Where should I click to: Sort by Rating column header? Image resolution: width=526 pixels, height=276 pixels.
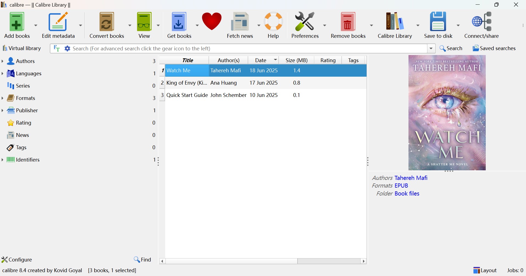[x=328, y=60]
